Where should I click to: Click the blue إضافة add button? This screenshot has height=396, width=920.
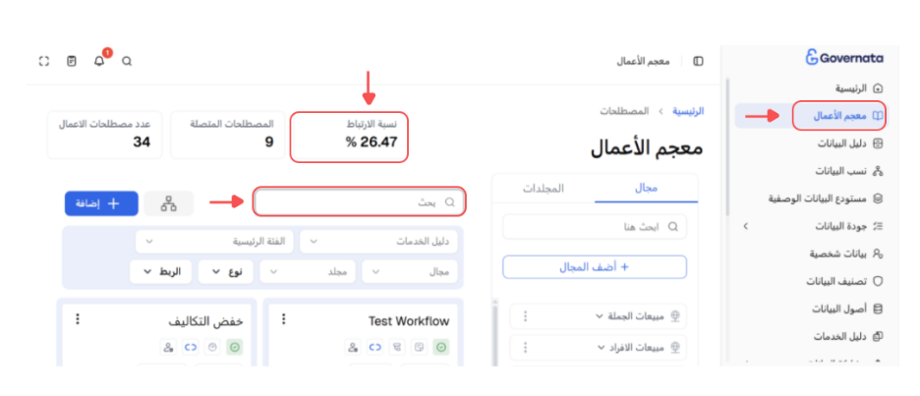[101, 203]
